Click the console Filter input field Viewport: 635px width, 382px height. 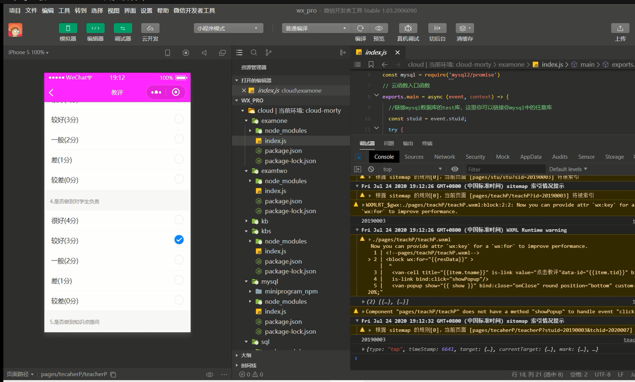click(504, 169)
